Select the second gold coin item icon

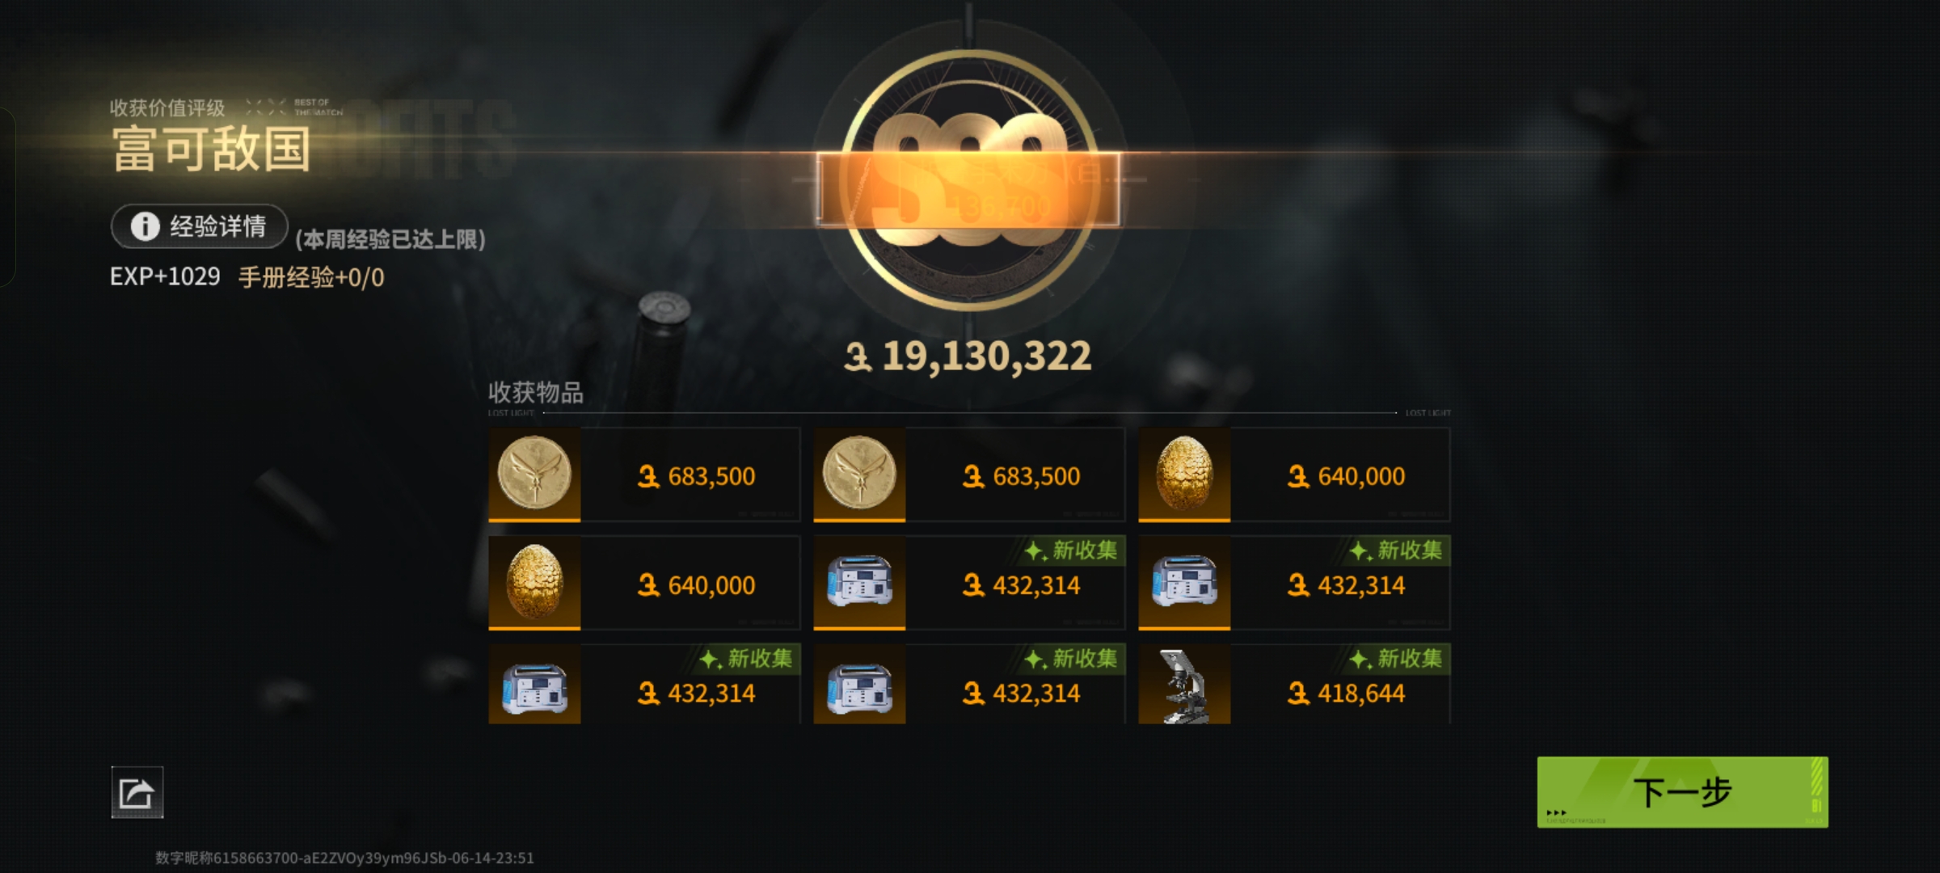[x=859, y=474]
